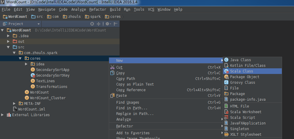Screen dimensions: 294x139
Task: Collapse the com.zhouls.spark package
Action: pyautogui.click(x=14, y=53)
